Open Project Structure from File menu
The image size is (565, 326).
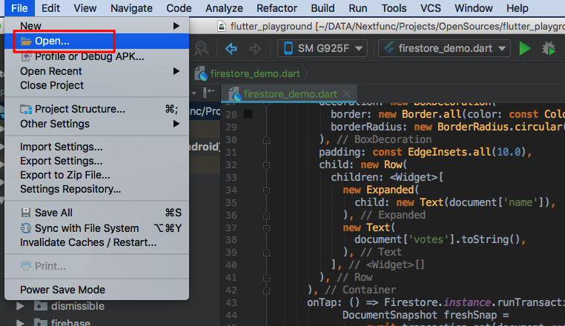(x=79, y=109)
